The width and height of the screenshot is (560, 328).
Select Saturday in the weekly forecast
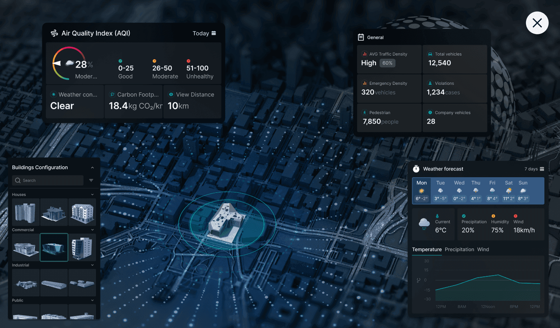coord(508,190)
